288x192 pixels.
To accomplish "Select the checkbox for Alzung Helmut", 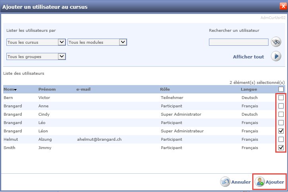I will click(x=281, y=140).
